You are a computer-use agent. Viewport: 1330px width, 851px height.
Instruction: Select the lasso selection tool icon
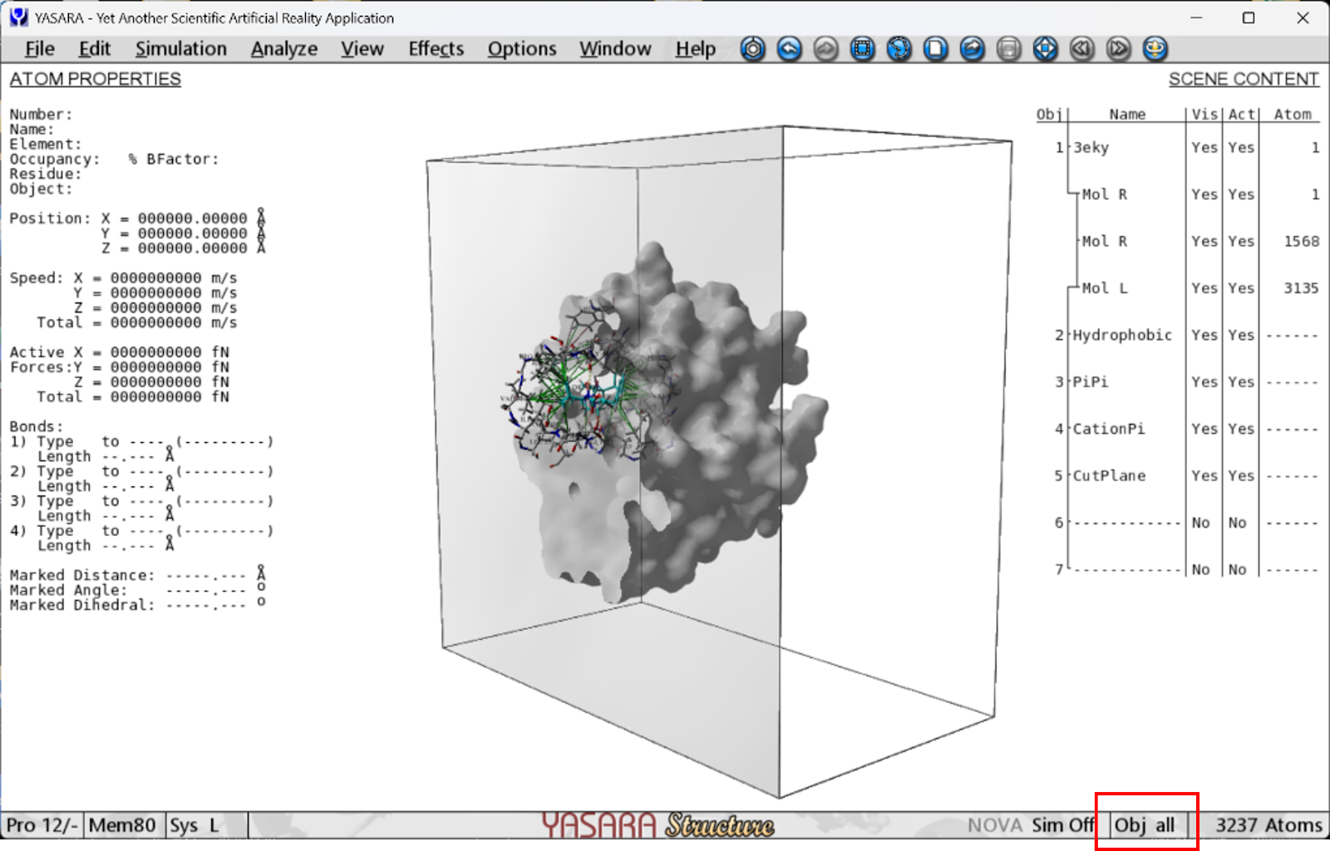click(x=899, y=49)
